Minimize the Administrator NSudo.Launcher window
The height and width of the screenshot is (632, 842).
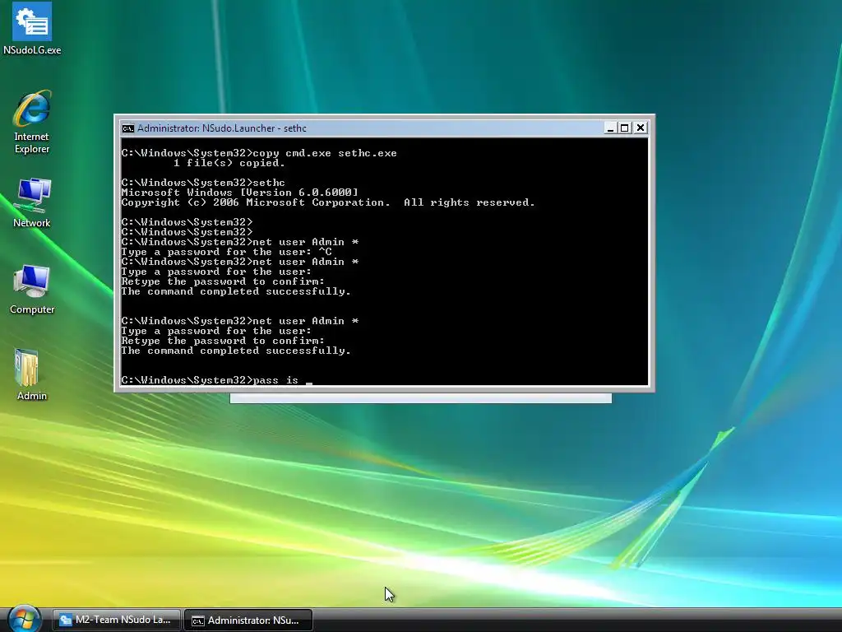[610, 128]
